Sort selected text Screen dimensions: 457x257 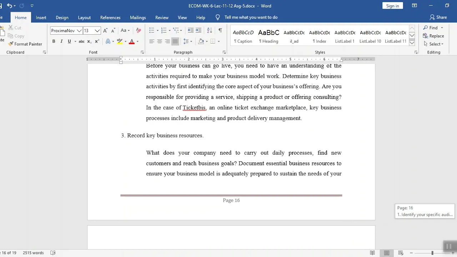(x=210, y=30)
